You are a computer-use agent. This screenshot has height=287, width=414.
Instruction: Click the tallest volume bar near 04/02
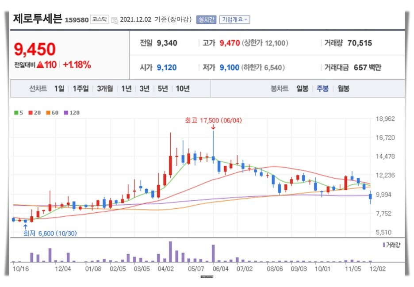pyautogui.click(x=170, y=252)
